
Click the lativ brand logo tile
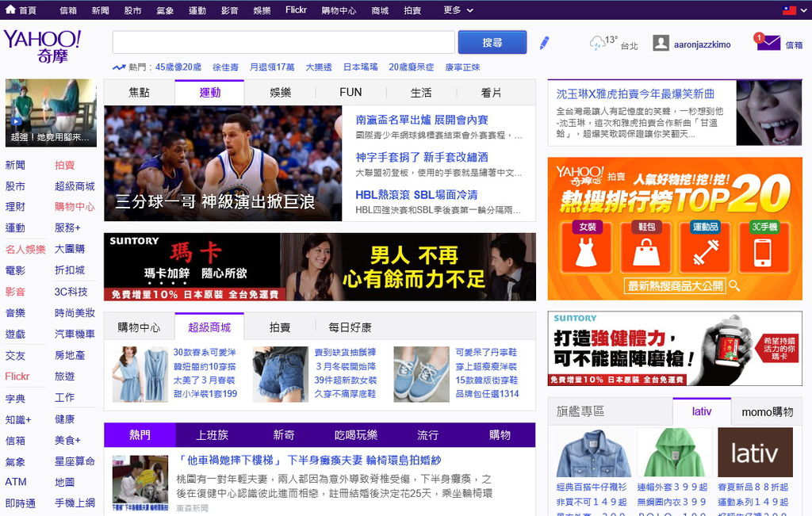pyautogui.click(x=755, y=453)
